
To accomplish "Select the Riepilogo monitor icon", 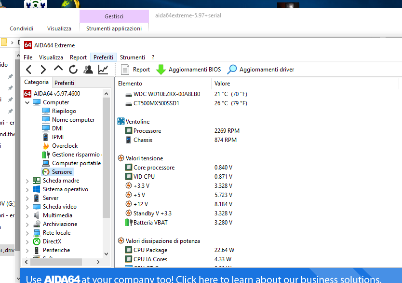I will click(x=46, y=111).
